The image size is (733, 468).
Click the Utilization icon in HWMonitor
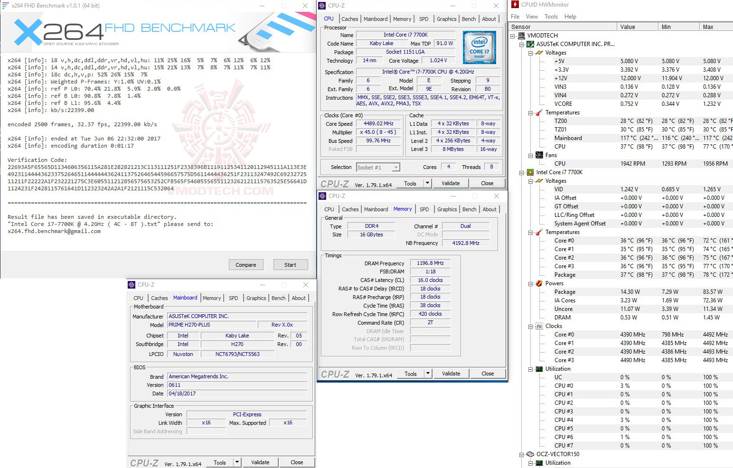tap(538, 368)
